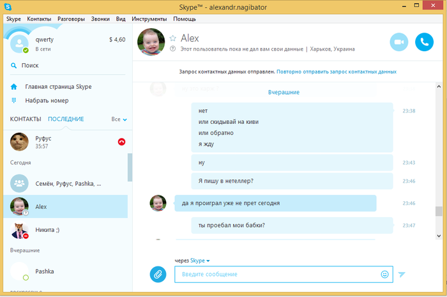447x297 pixels.
Task: Open the Инструменты menu
Action: tap(149, 19)
